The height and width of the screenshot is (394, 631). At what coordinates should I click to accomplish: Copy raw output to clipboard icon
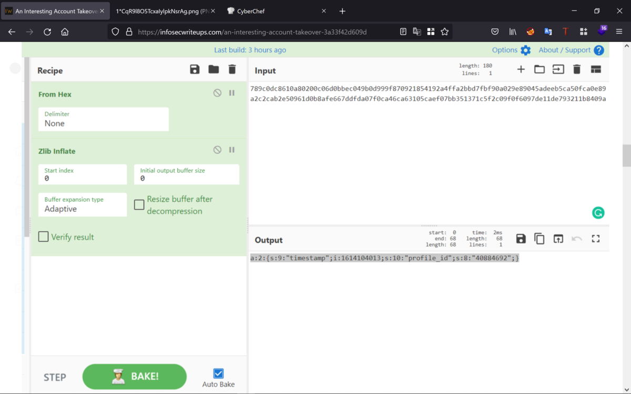click(540, 239)
